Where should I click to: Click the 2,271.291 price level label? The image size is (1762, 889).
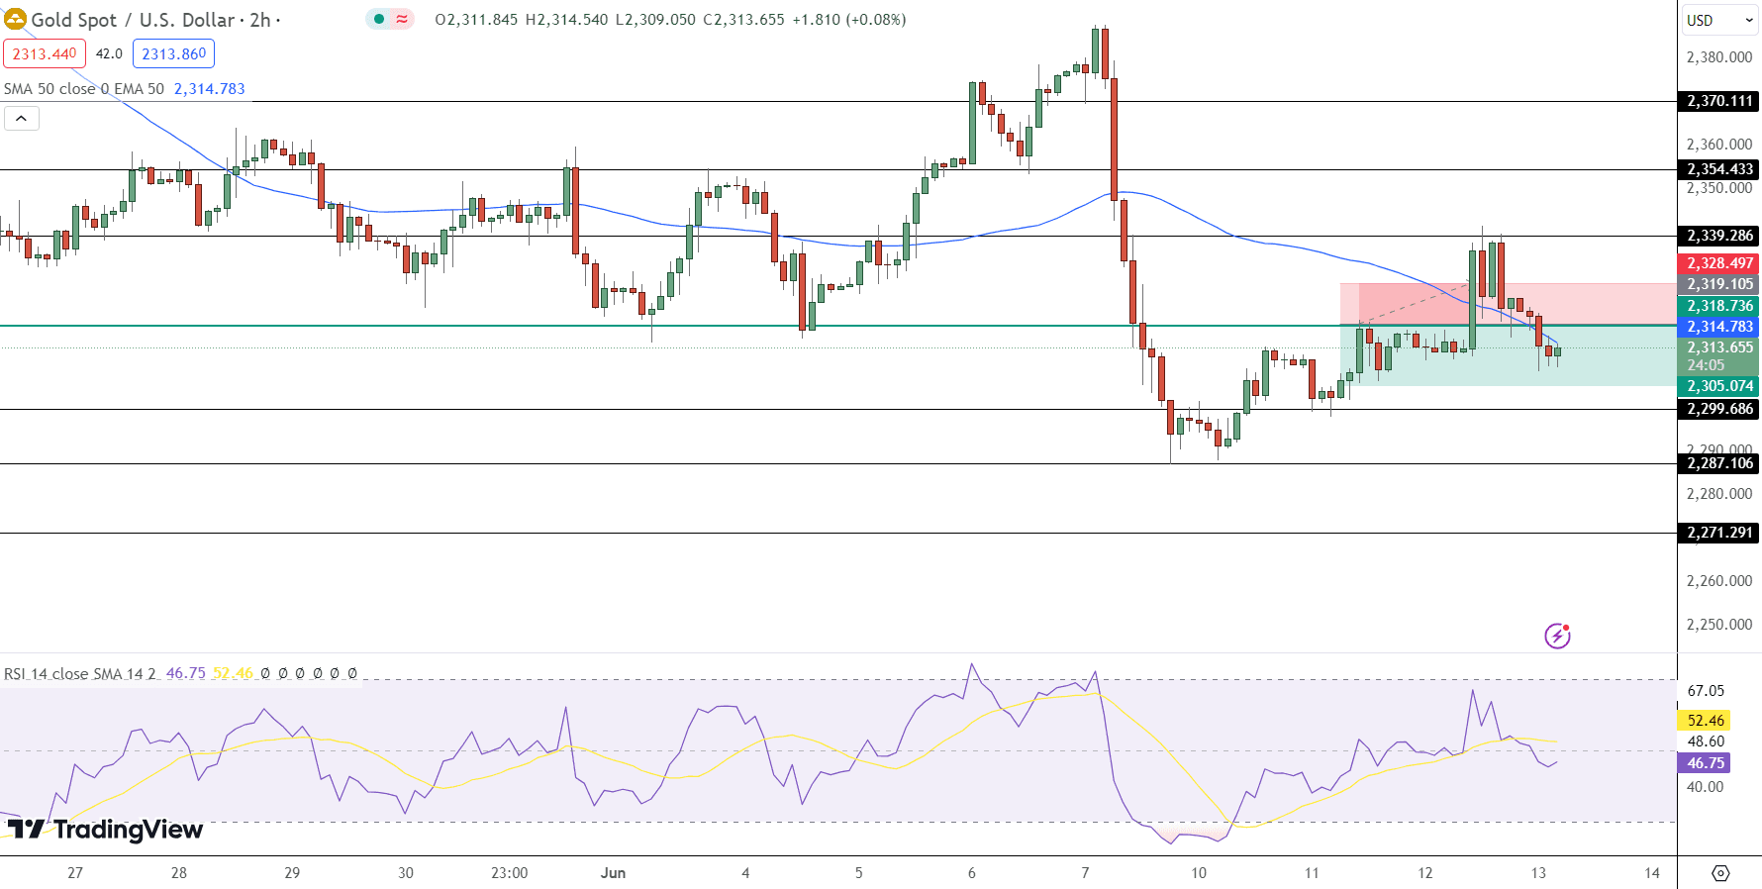pos(1719,533)
